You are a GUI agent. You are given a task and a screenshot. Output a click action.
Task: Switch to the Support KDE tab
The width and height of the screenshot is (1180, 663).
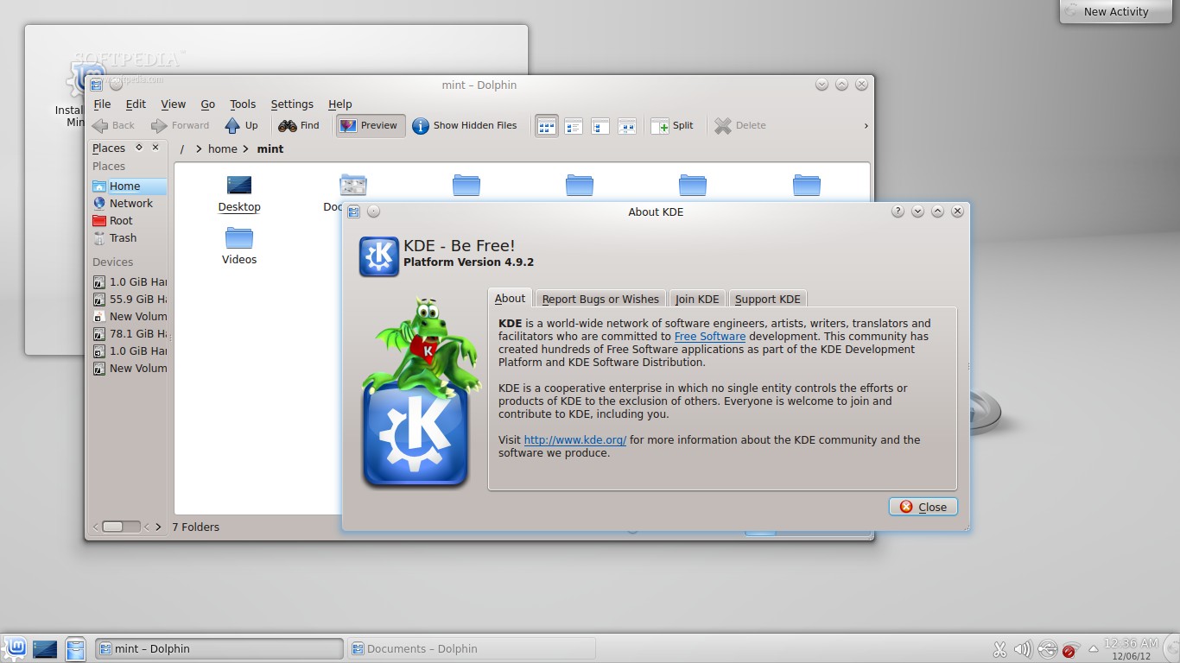point(767,299)
